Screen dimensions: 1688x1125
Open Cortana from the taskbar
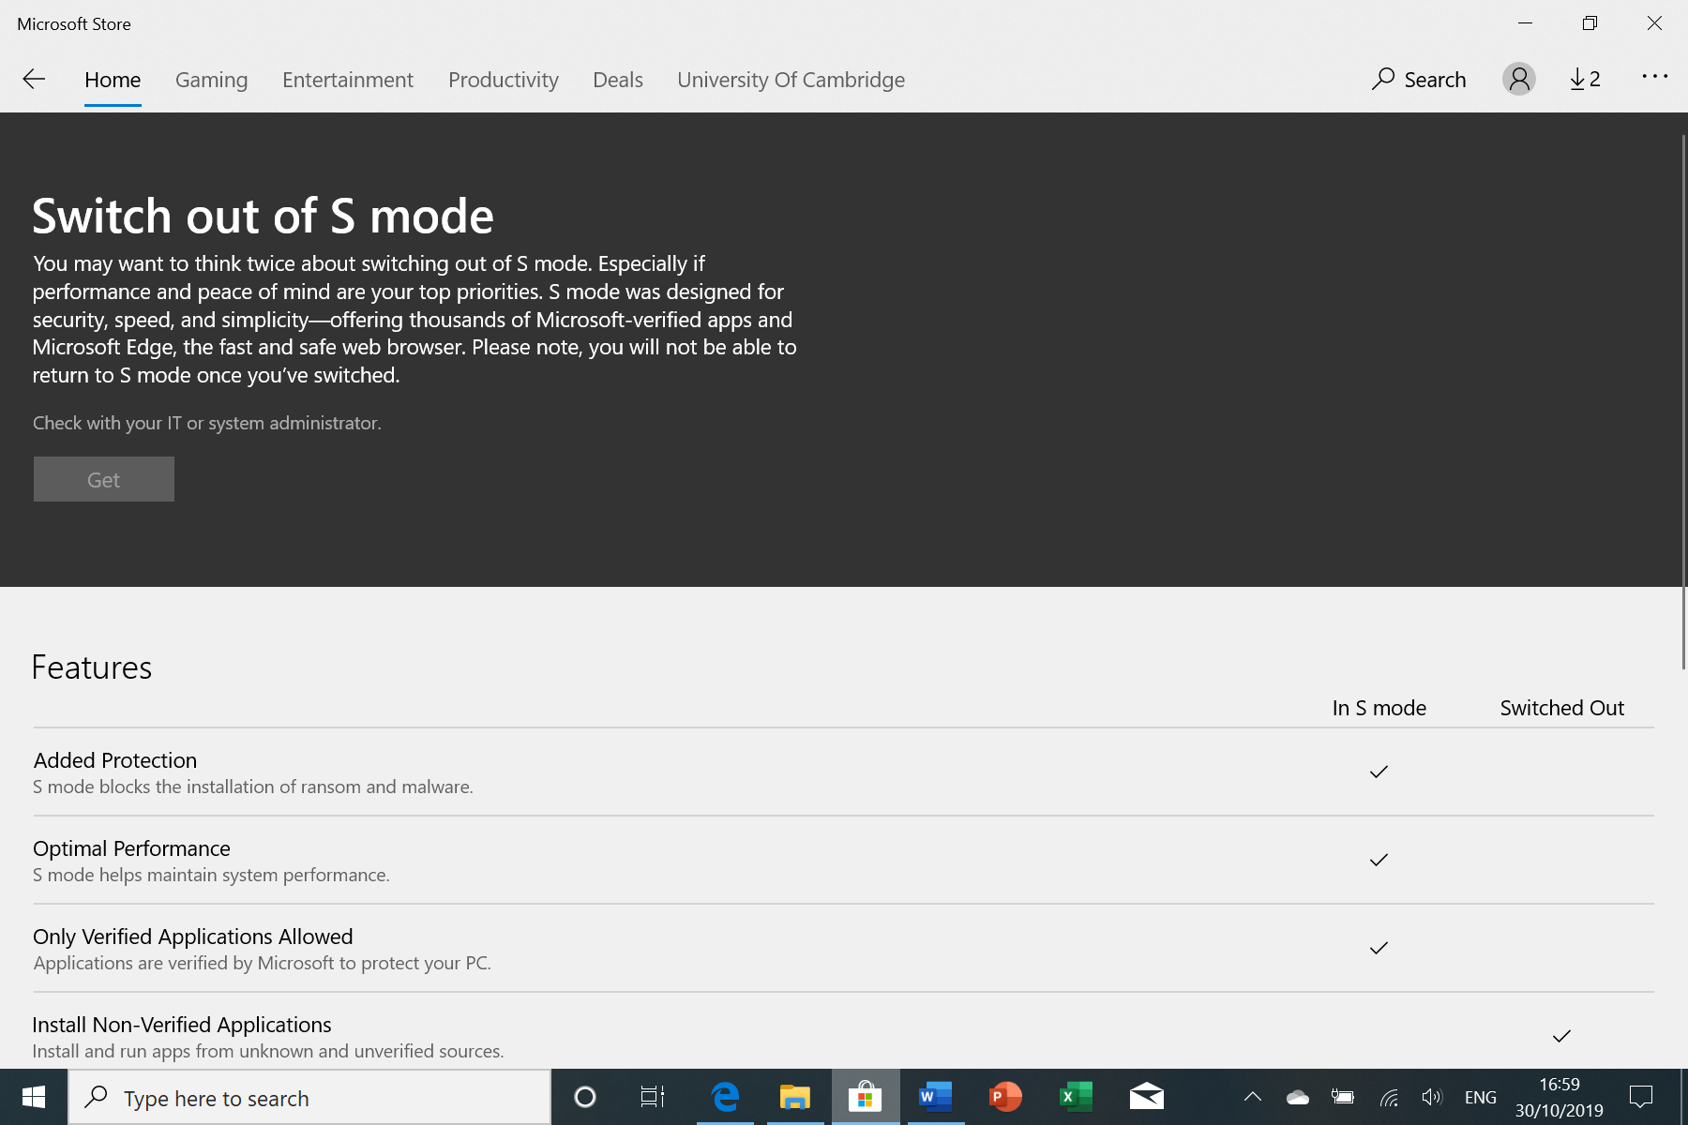pyautogui.click(x=585, y=1097)
